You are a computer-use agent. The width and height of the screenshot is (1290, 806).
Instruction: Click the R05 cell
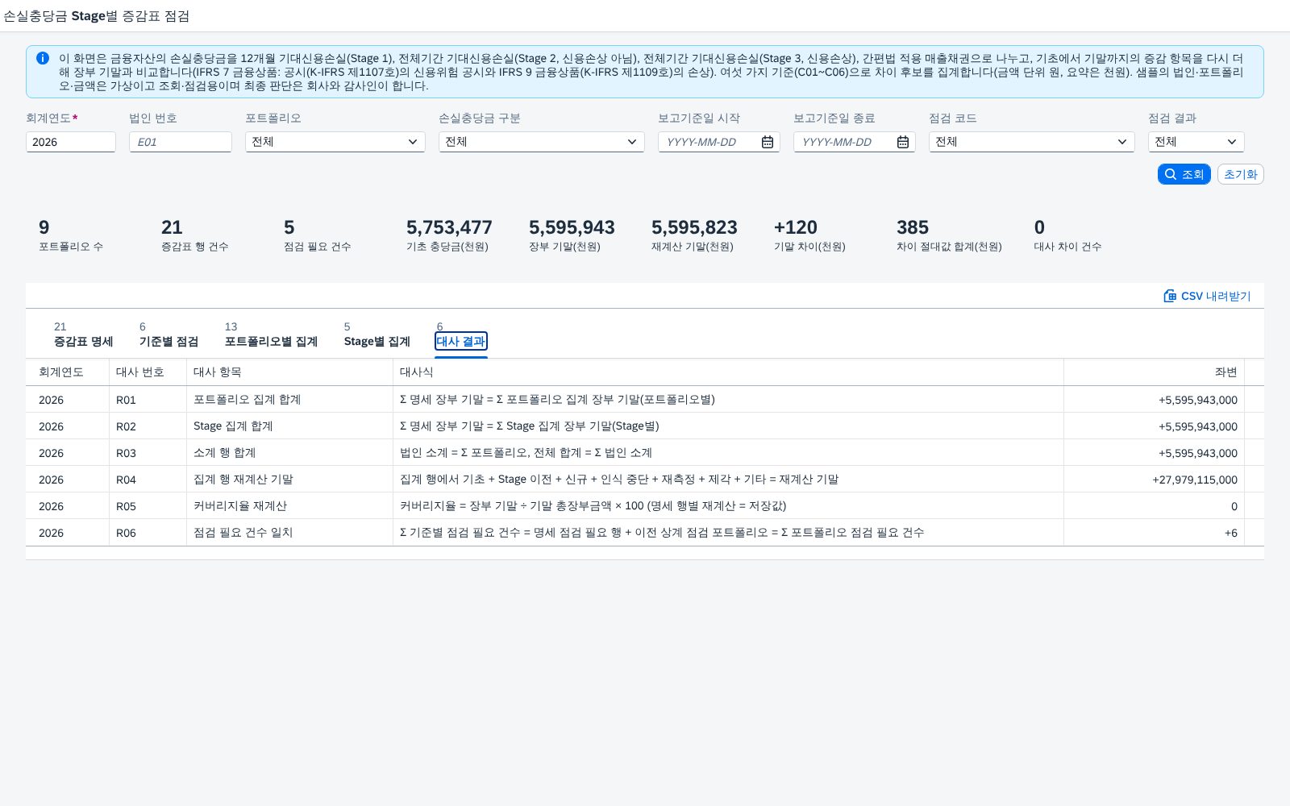(x=148, y=506)
